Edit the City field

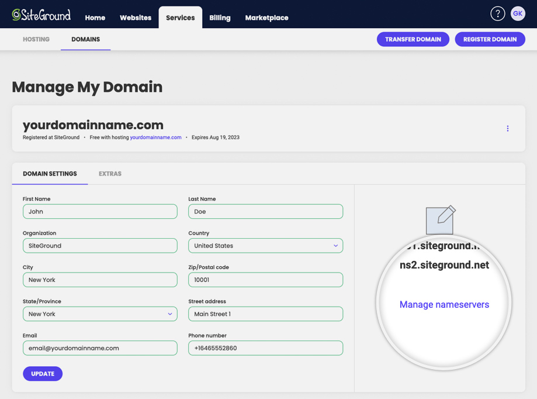click(x=100, y=280)
